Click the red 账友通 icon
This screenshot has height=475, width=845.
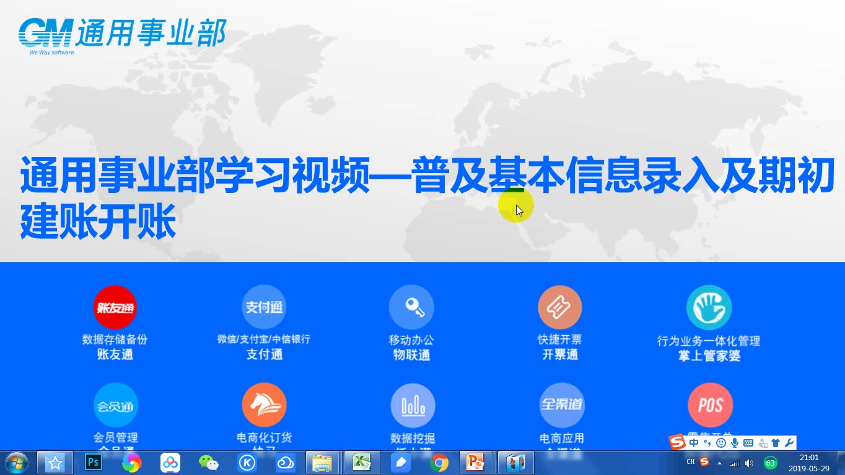tap(115, 307)
